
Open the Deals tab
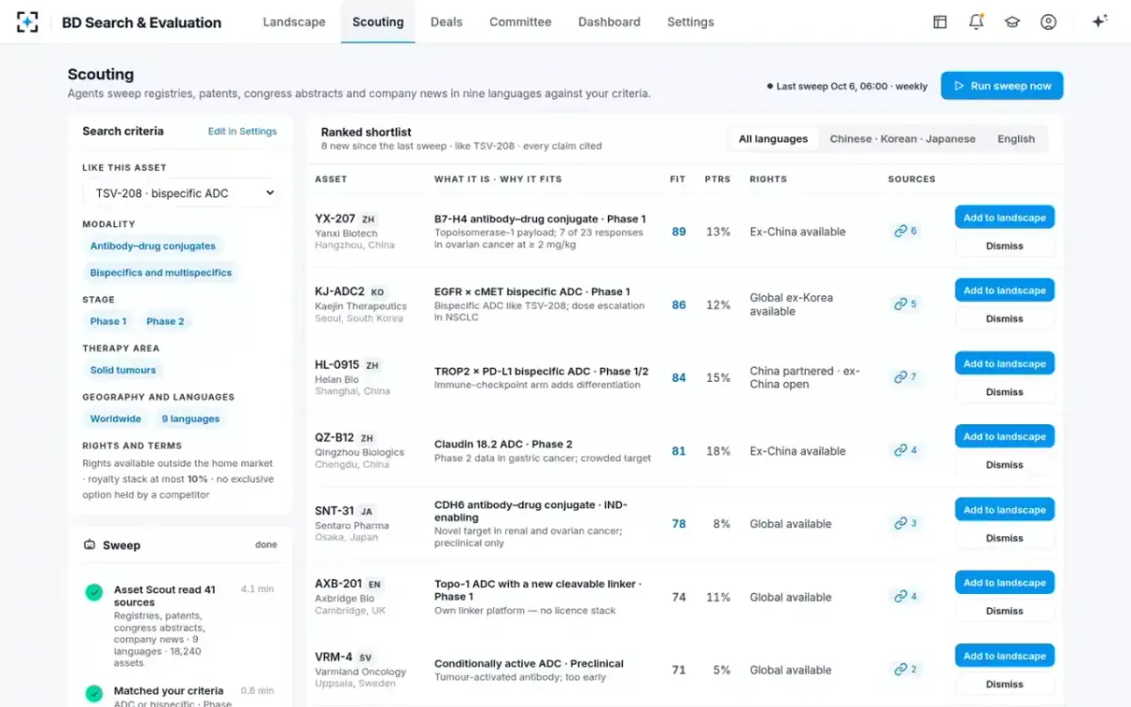447,22
